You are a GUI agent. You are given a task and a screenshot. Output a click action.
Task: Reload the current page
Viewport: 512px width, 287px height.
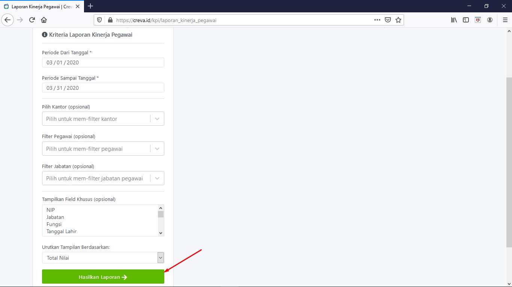(x=32, y=20)
